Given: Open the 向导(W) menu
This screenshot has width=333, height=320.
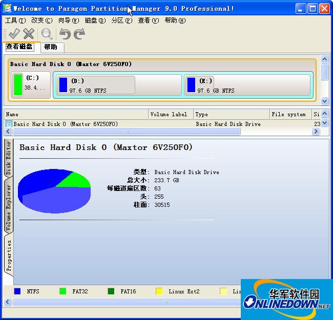Looking at the screenshot, I should (69, 20).
